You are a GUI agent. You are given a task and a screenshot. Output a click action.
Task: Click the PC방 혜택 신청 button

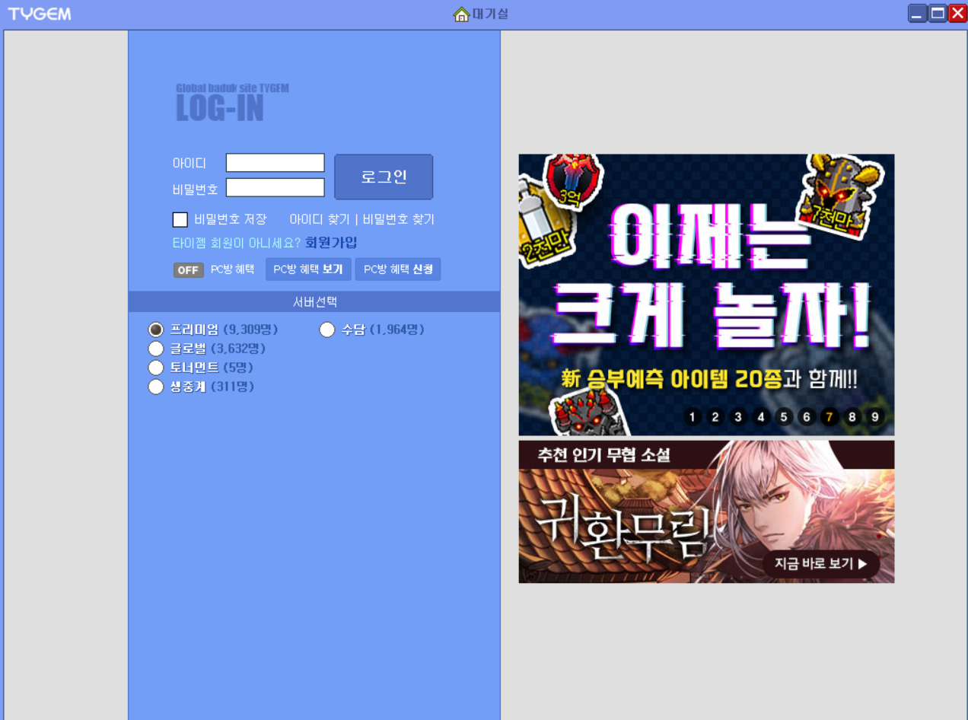pos(398,269)
